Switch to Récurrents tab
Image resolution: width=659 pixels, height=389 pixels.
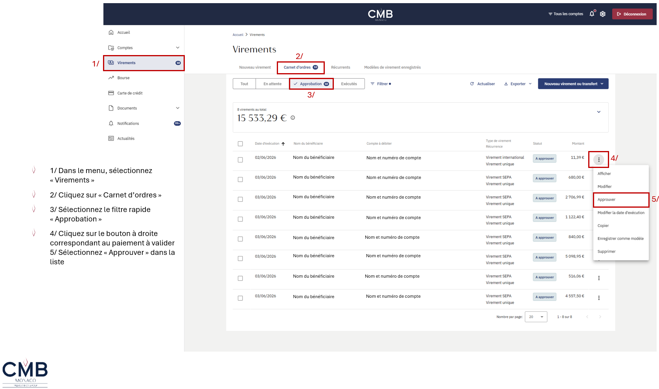tap(341, 68)
